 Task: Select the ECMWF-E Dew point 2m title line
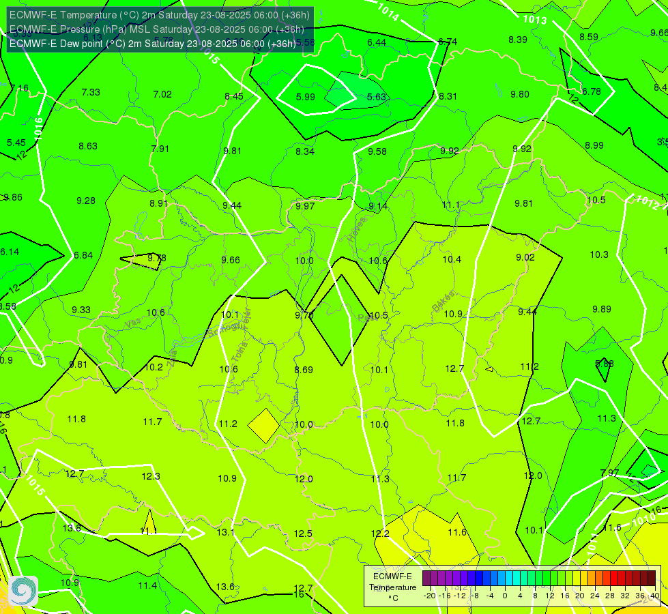tap(153, 44)
